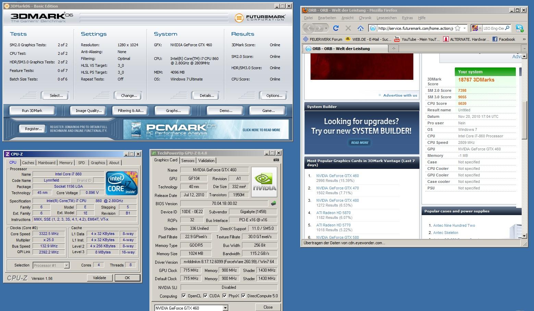Screen dimensions: 534x311
Task: Open Firefox history dropdown arrow
Action: pos(326,28)
